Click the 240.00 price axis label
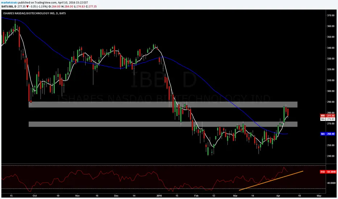Screen dimensions: 338x199 point(331,156)
